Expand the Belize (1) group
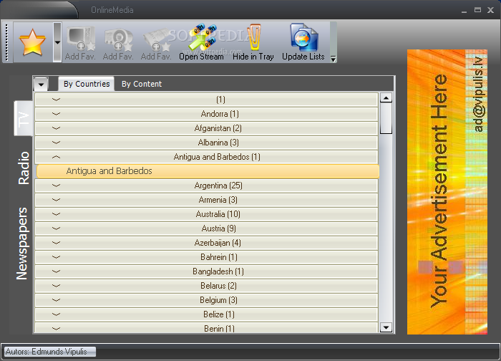The image size is (501, 361). coord(206,314)
